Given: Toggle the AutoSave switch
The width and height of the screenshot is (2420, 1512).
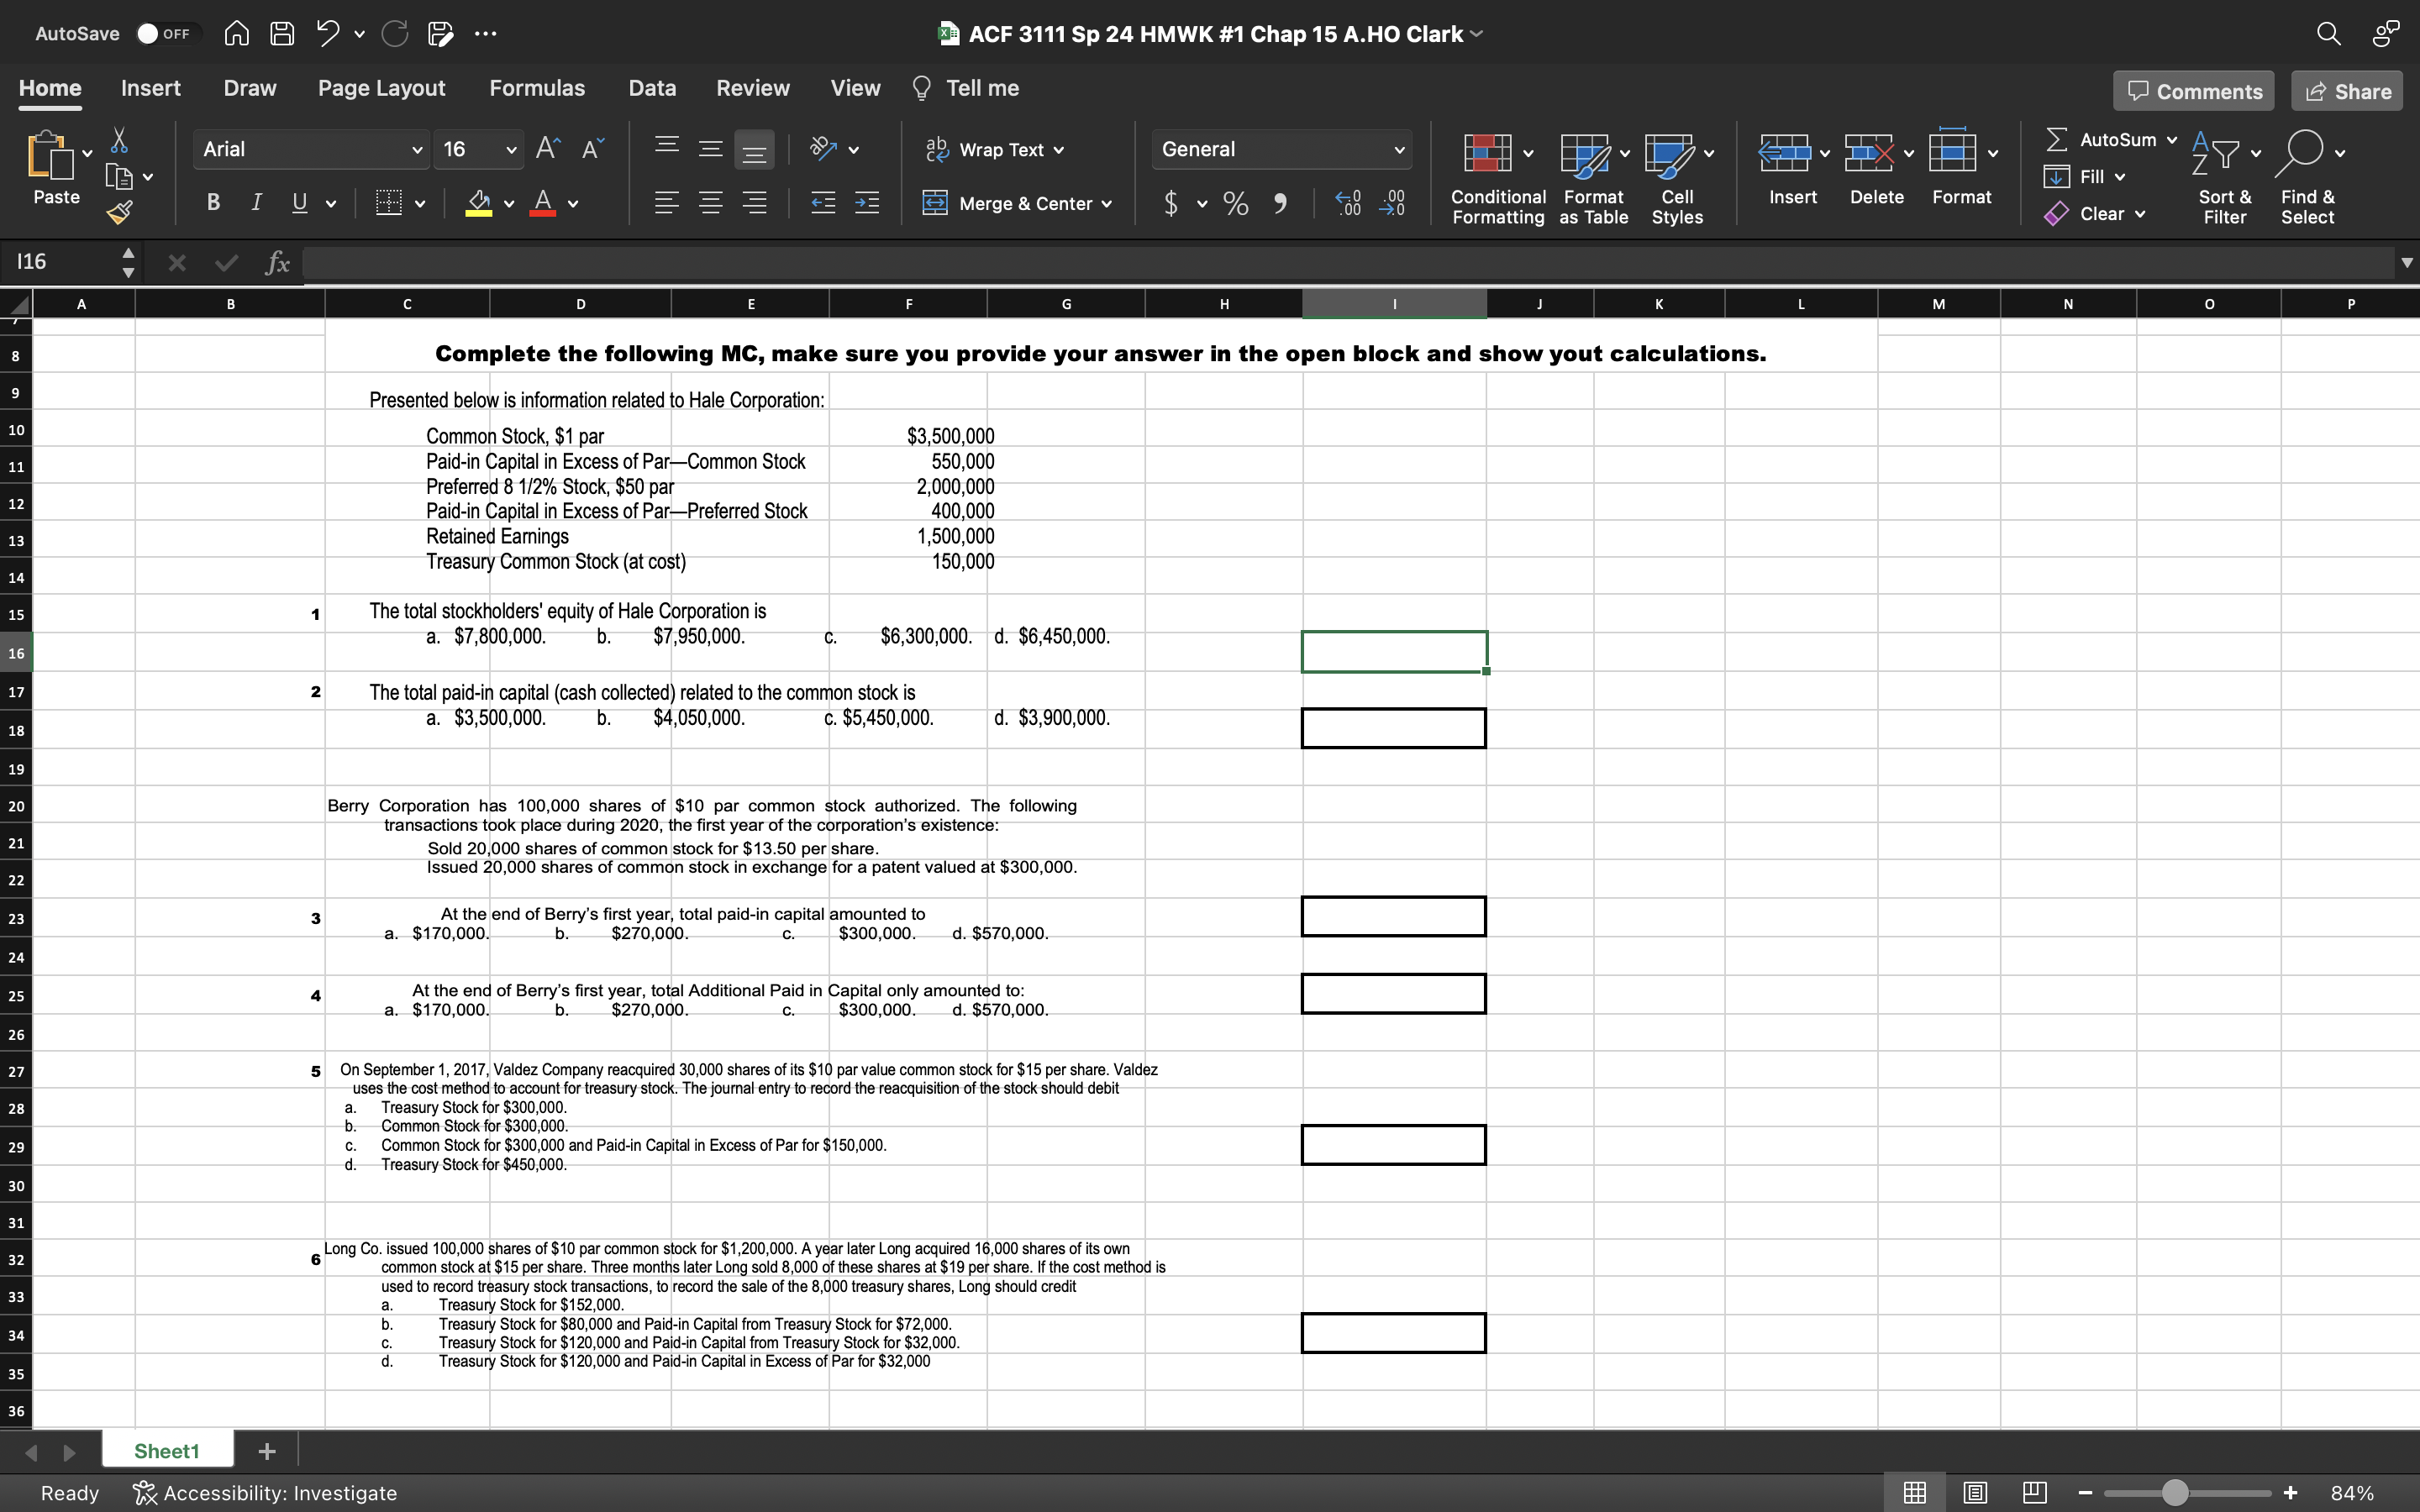Looking at the screenshot, I should pos(166,34).
